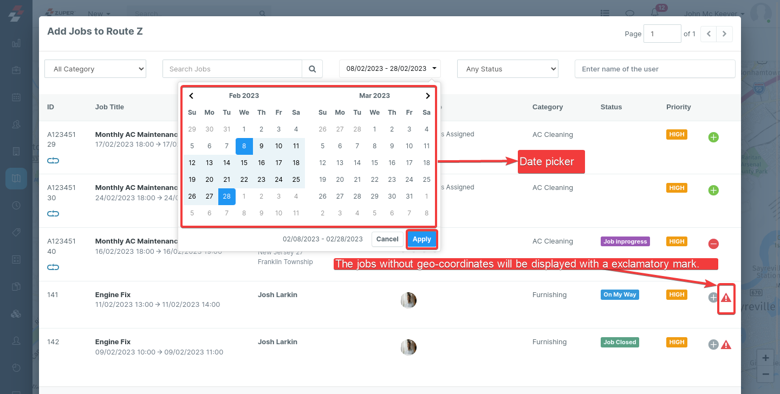Choose March 15 in the calendar

(375, 163)
